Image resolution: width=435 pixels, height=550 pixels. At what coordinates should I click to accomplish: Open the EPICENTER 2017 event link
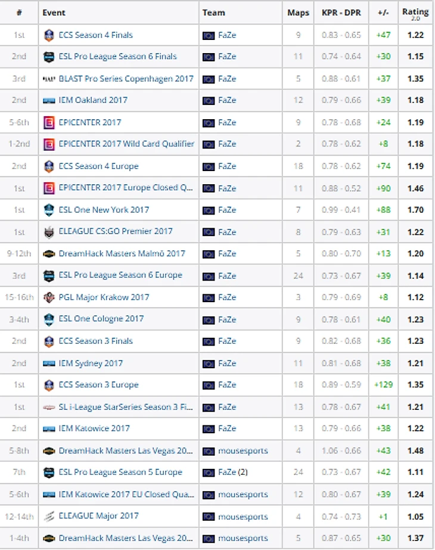(90, 122)
